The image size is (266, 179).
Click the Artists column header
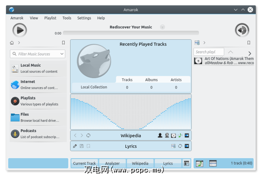(x=176, y=80)
